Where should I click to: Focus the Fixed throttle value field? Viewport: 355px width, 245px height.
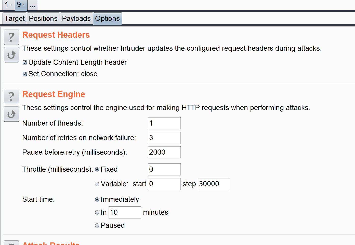pos(164,169)
